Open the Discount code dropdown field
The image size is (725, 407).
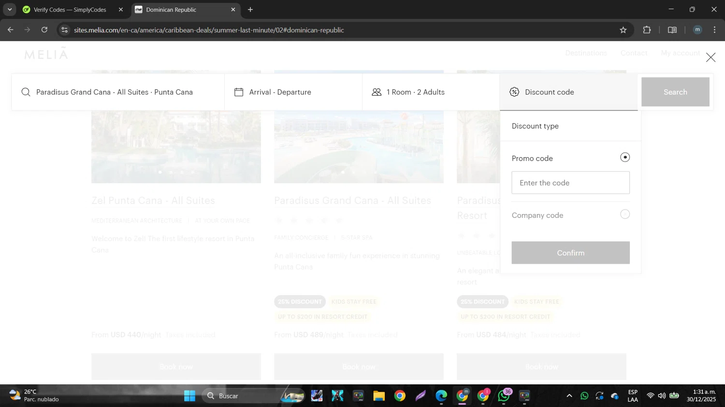569,92
